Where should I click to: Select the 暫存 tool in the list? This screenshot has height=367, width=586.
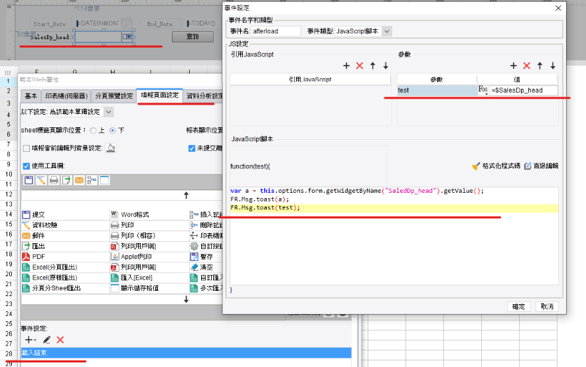202,256
